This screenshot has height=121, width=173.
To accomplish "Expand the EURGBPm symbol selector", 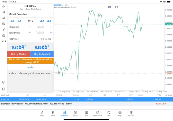I will (x=30, y=6).
